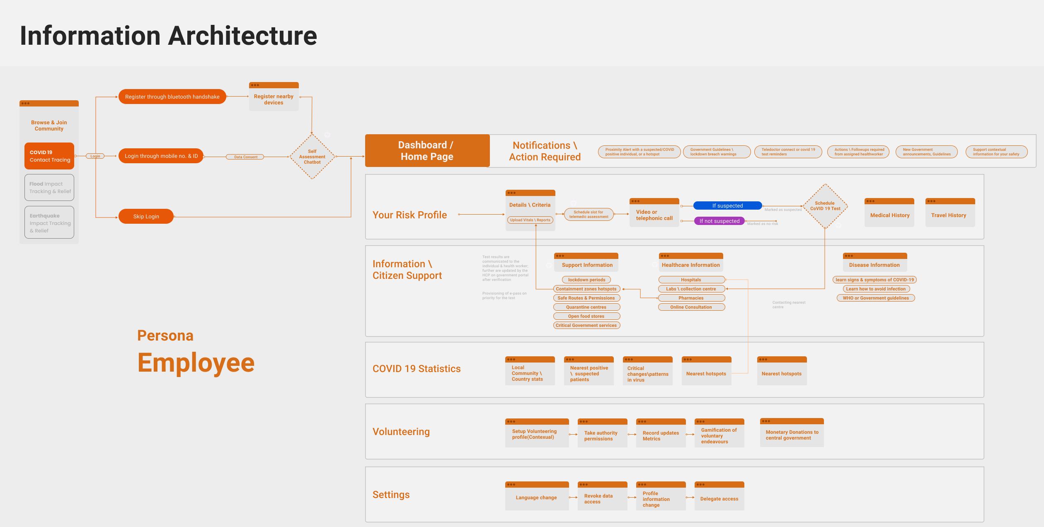Click the blue If suspected pill
The image size is (1044, 527).
pyautogui.click(x=727, y=205)
